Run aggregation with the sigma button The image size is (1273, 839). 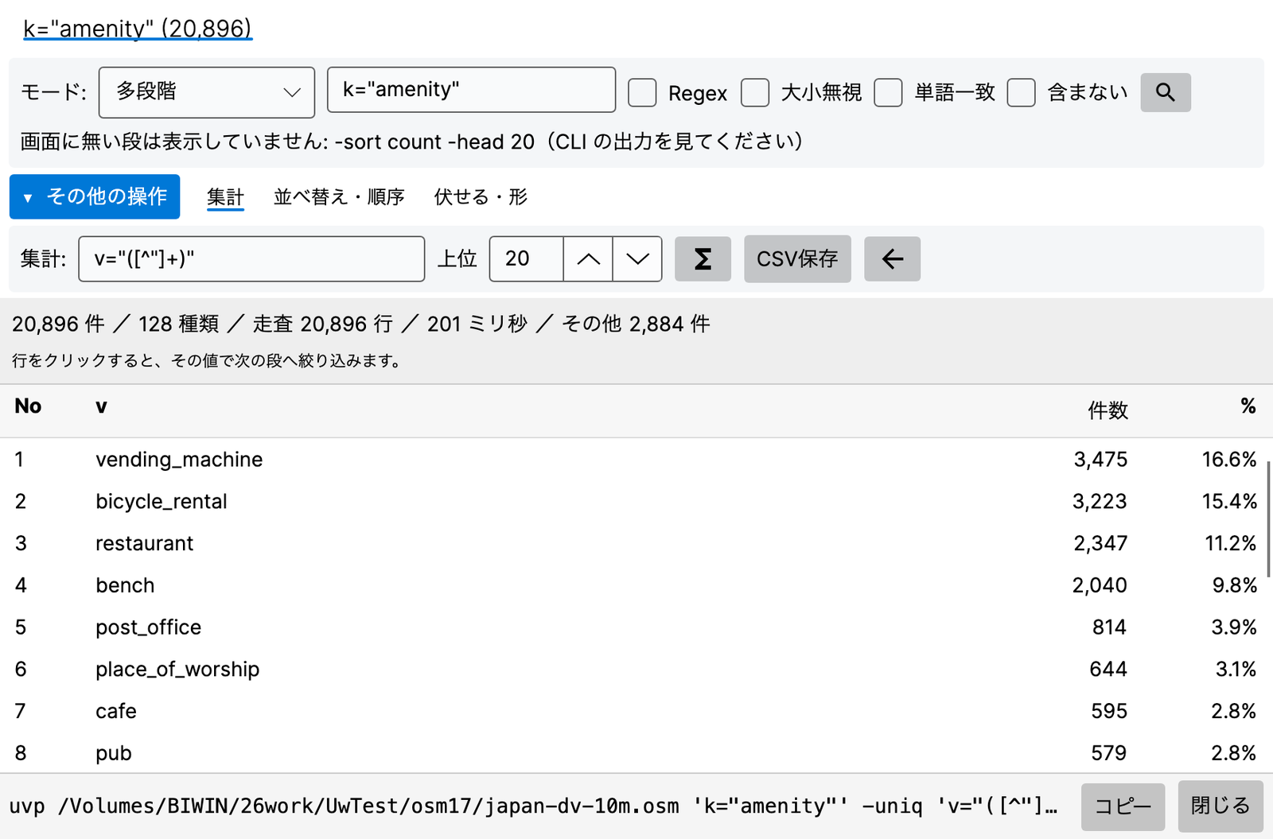click(703, 258)
